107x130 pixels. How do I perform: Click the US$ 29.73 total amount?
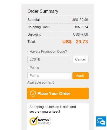coord(75,42)
